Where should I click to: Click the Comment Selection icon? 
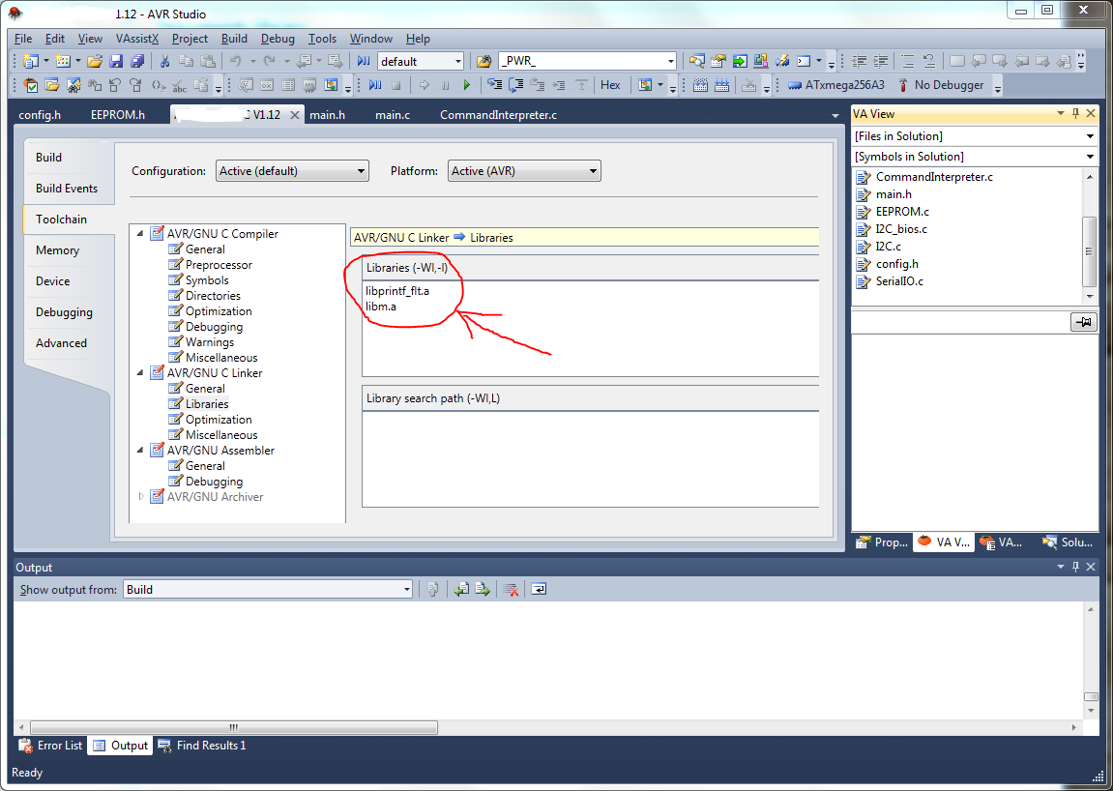(907, 61)
